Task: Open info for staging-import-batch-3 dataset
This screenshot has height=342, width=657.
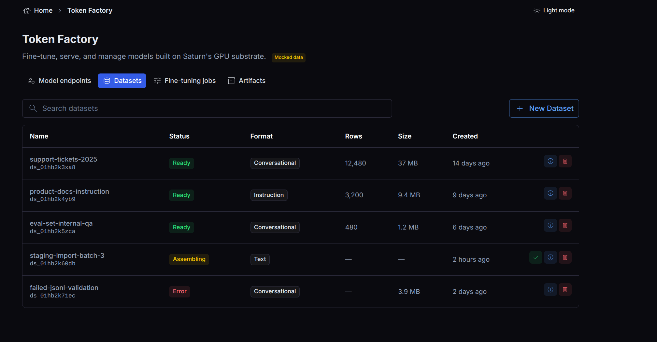Action: [550, 257]
